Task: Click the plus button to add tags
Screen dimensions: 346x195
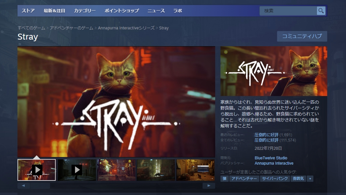Action: [310, 179]
